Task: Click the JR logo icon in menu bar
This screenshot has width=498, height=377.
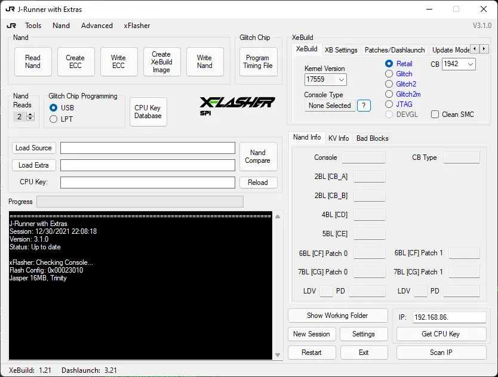Action: (x=11, y=26)
